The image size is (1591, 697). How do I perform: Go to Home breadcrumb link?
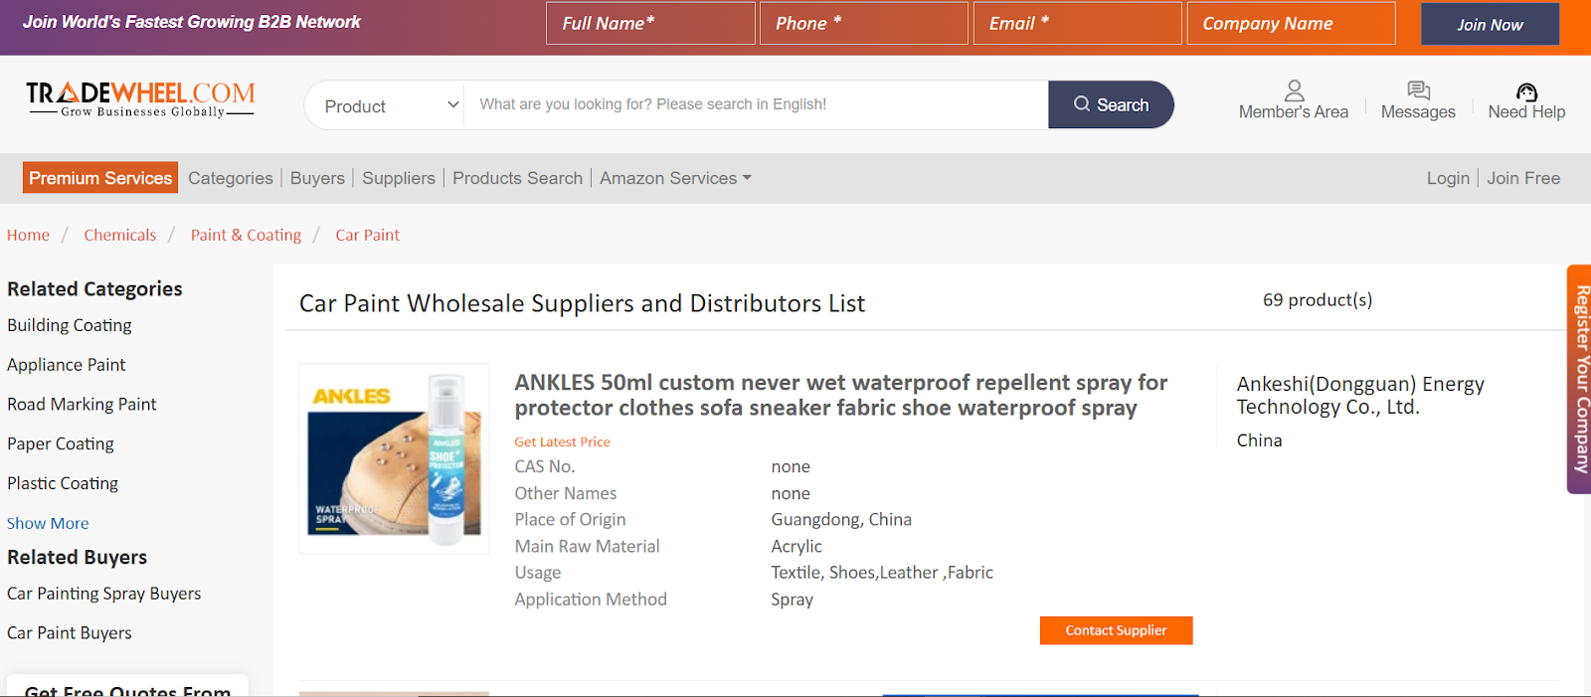point(28,235)
